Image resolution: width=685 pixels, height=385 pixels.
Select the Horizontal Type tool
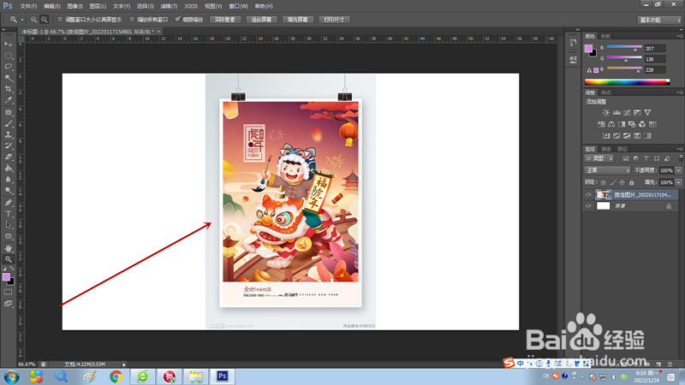coord(9,214)
